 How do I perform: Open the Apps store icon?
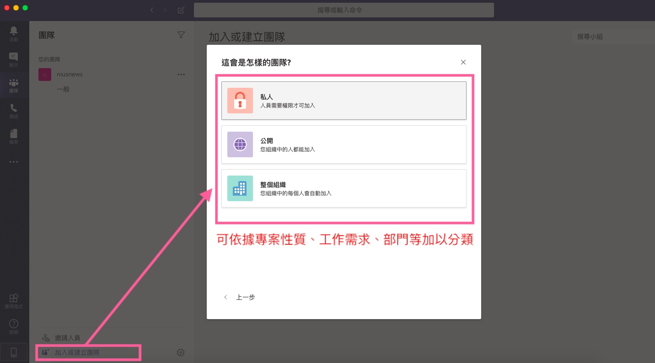point(14,300)
